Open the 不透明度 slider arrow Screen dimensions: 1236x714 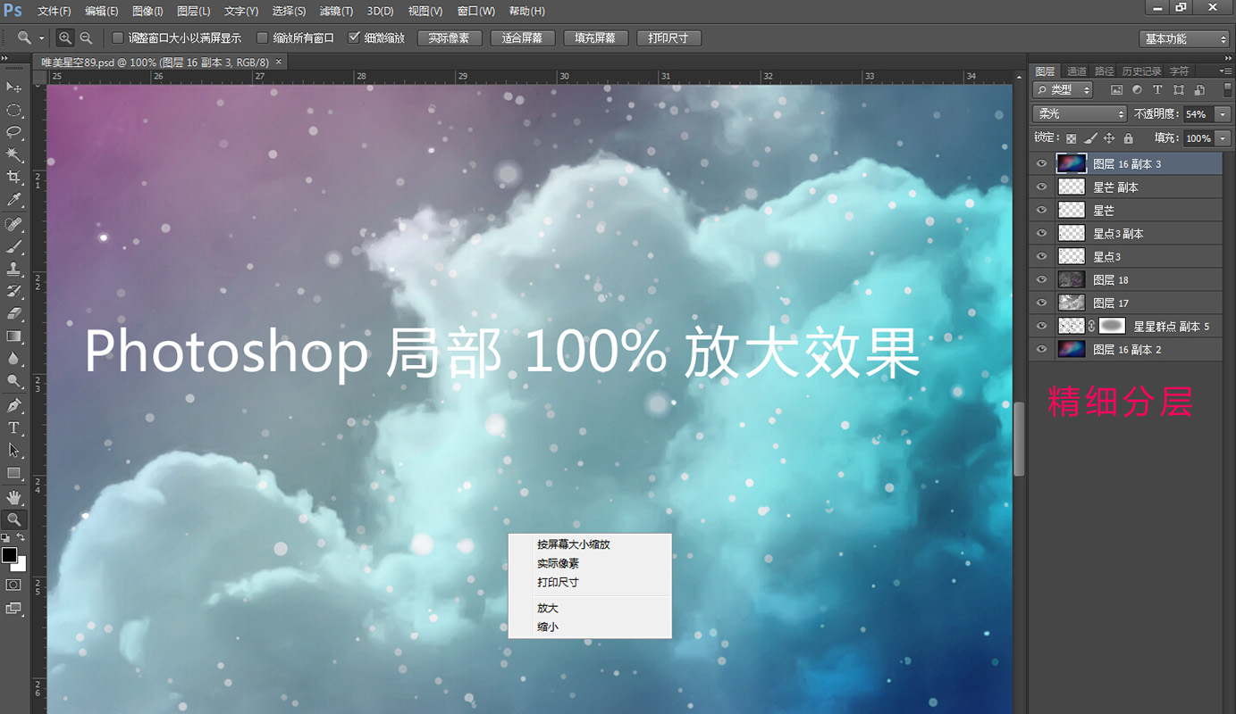(x=1223, y=114)
